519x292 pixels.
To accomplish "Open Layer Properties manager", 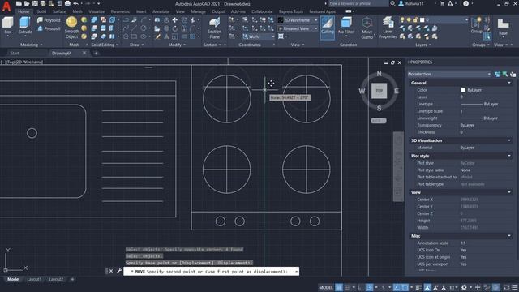I will pyautogui.click(x=388, y=28).
